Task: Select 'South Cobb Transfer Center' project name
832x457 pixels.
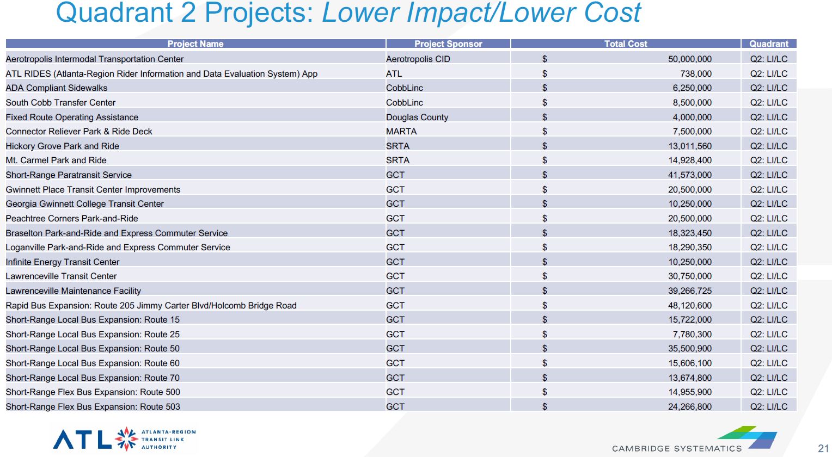Action: point(60,102)
